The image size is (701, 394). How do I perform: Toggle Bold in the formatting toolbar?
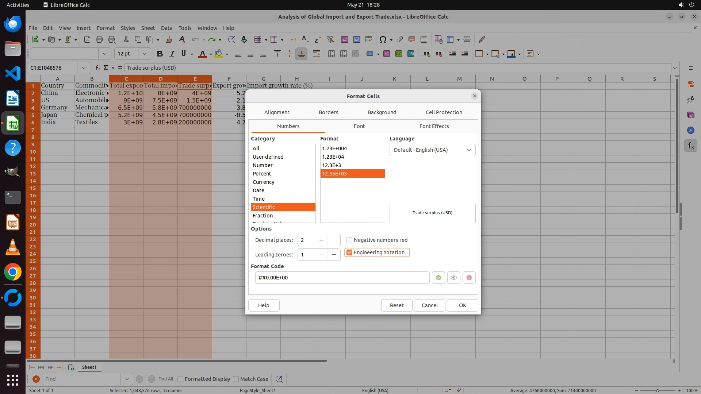pyautogui.click(x=160, y=54)
